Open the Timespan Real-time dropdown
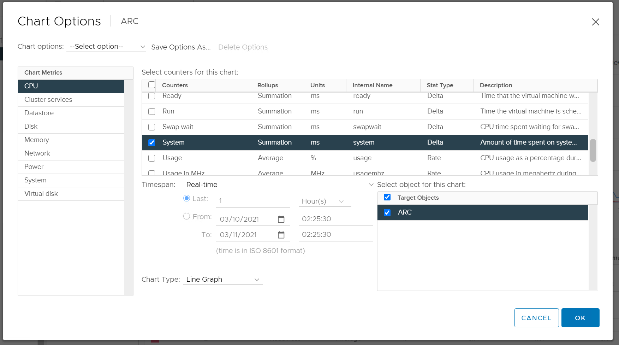The width and height of the screenshot is (619, 345). pos(223,185)
